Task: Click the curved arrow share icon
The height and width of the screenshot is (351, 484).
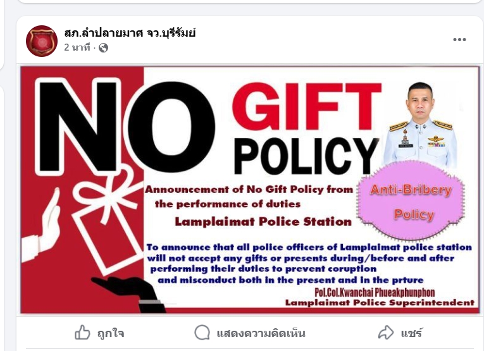Action: [x=386, y=333]
